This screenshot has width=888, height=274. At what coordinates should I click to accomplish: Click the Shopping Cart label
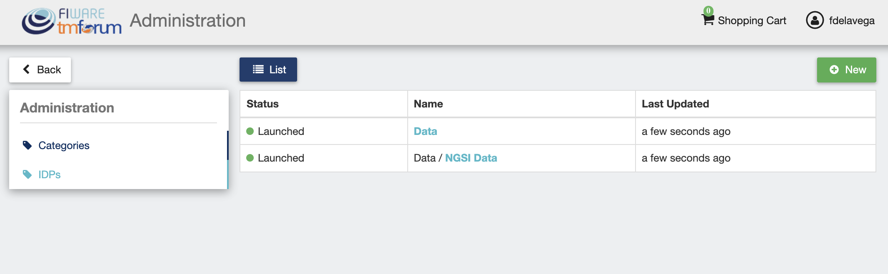(x=752, y=20)
